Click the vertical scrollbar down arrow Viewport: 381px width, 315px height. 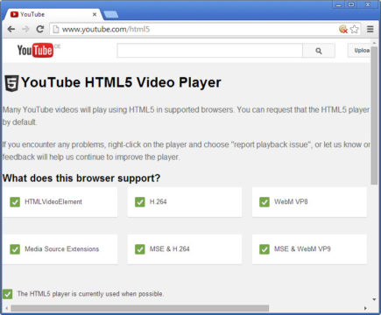click(374, 299)
